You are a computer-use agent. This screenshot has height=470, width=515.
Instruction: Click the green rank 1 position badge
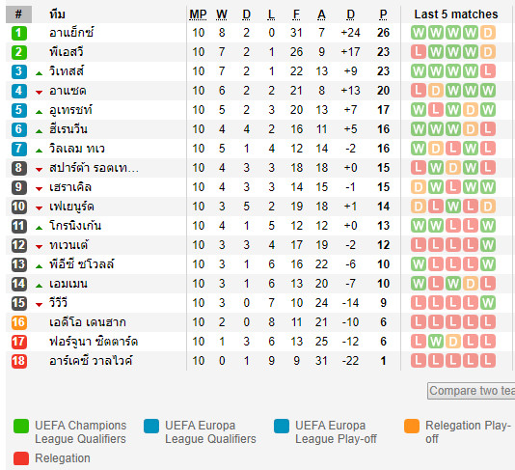click(18, 33)
